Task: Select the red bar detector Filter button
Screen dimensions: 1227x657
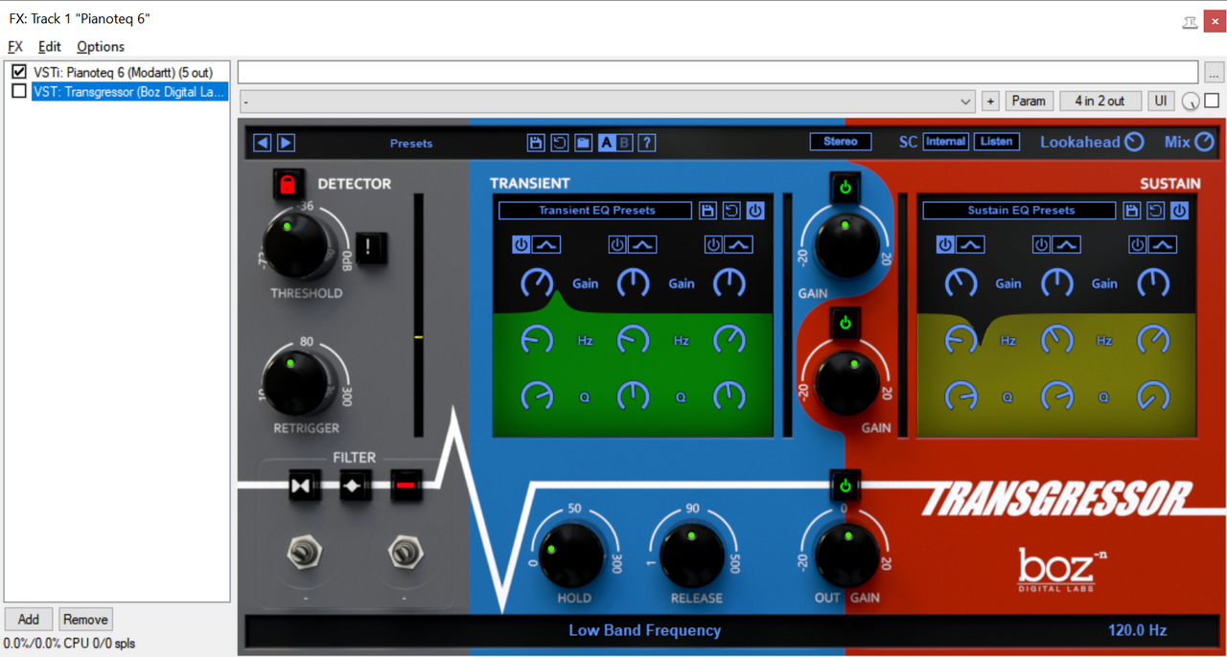Action: point(406,486)
